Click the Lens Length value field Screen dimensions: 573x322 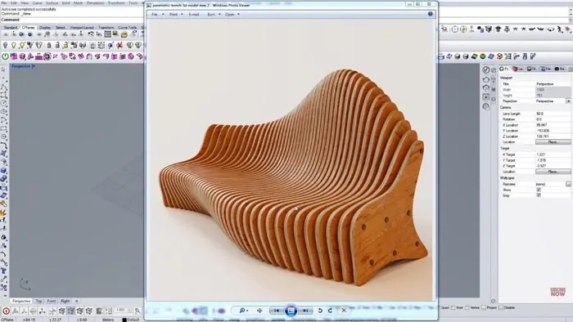click(553, 114)
